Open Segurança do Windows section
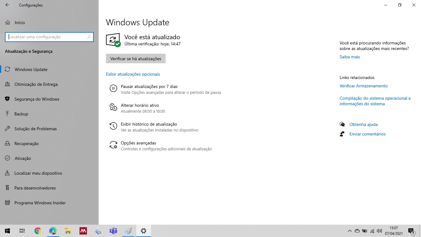 (49, 99)
